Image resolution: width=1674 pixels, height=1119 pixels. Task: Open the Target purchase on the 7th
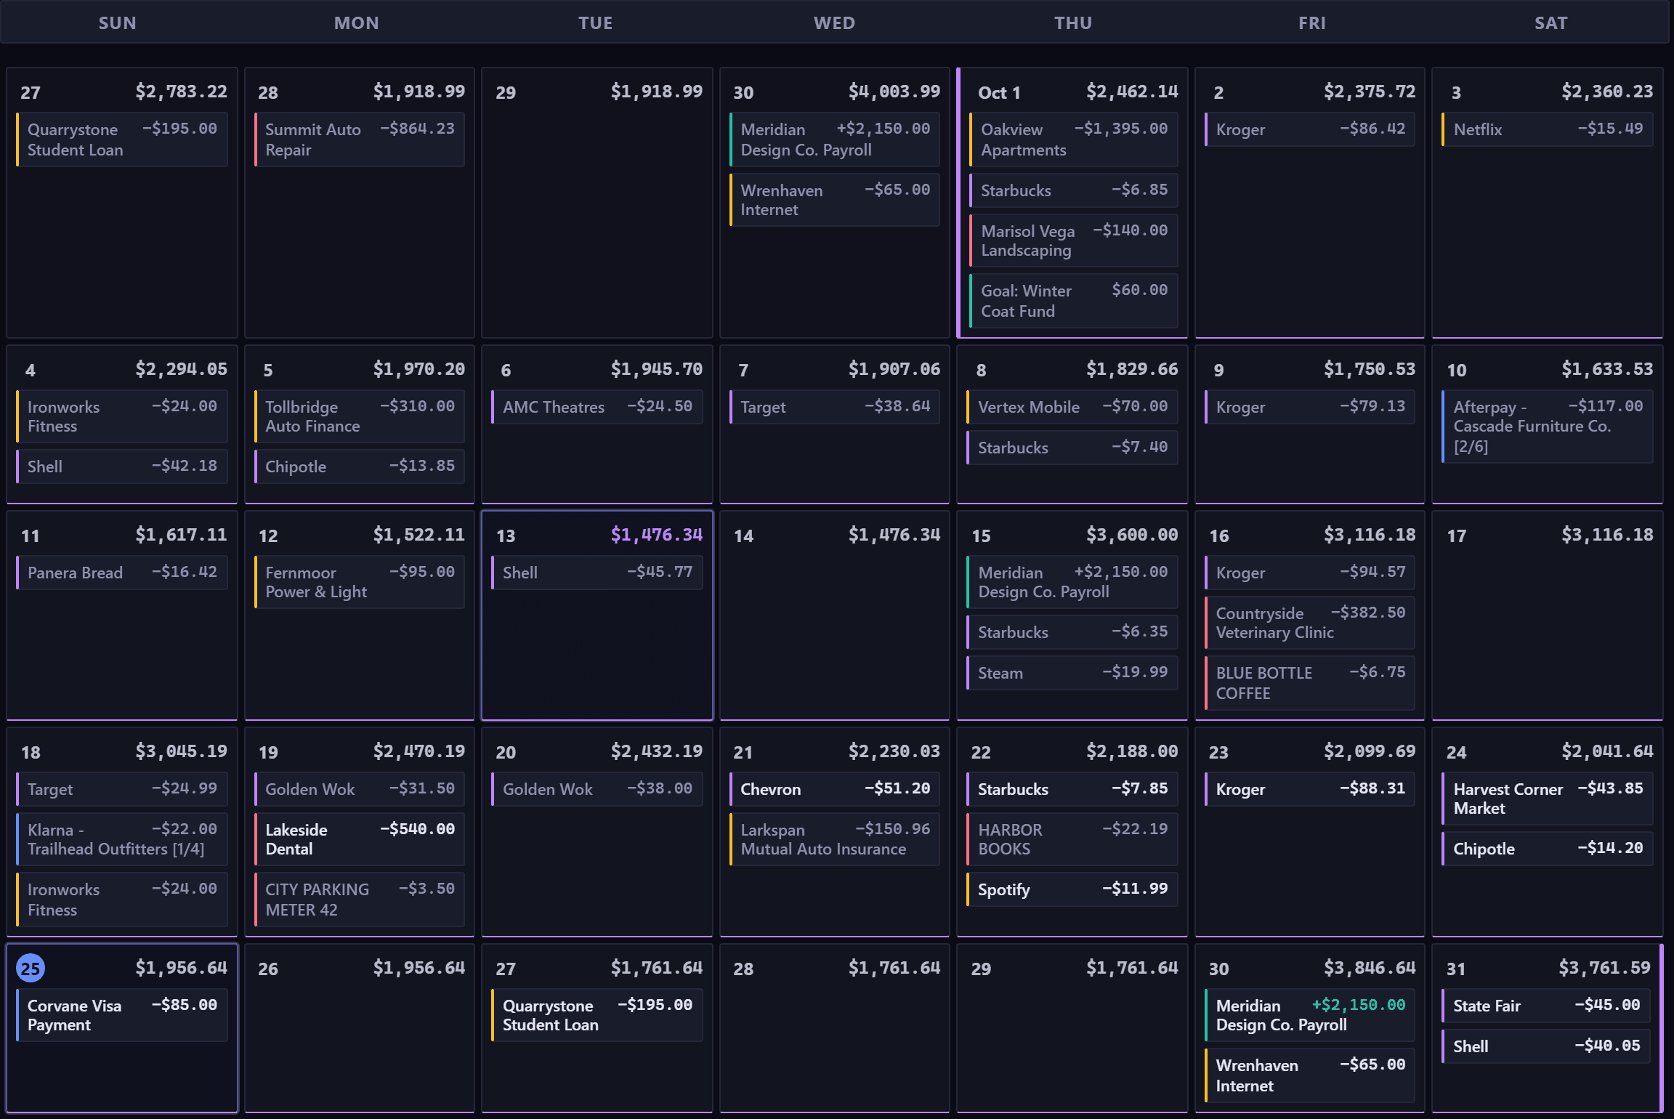(835, 407)
